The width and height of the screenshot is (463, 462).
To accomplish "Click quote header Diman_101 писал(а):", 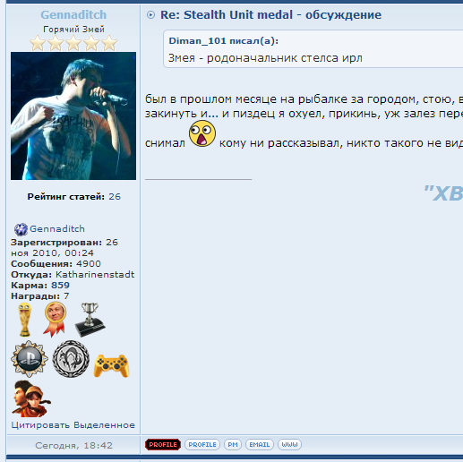I will click(224, 40).
